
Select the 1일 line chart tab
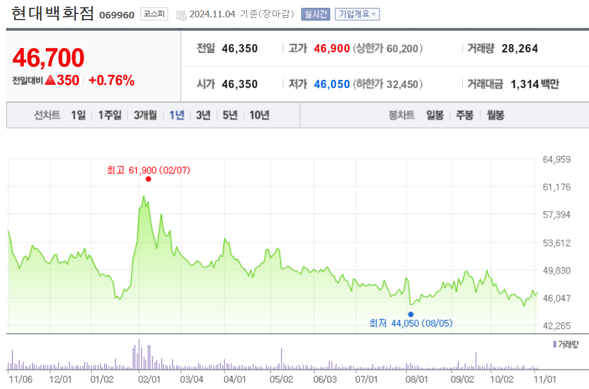tap(78, 115)
